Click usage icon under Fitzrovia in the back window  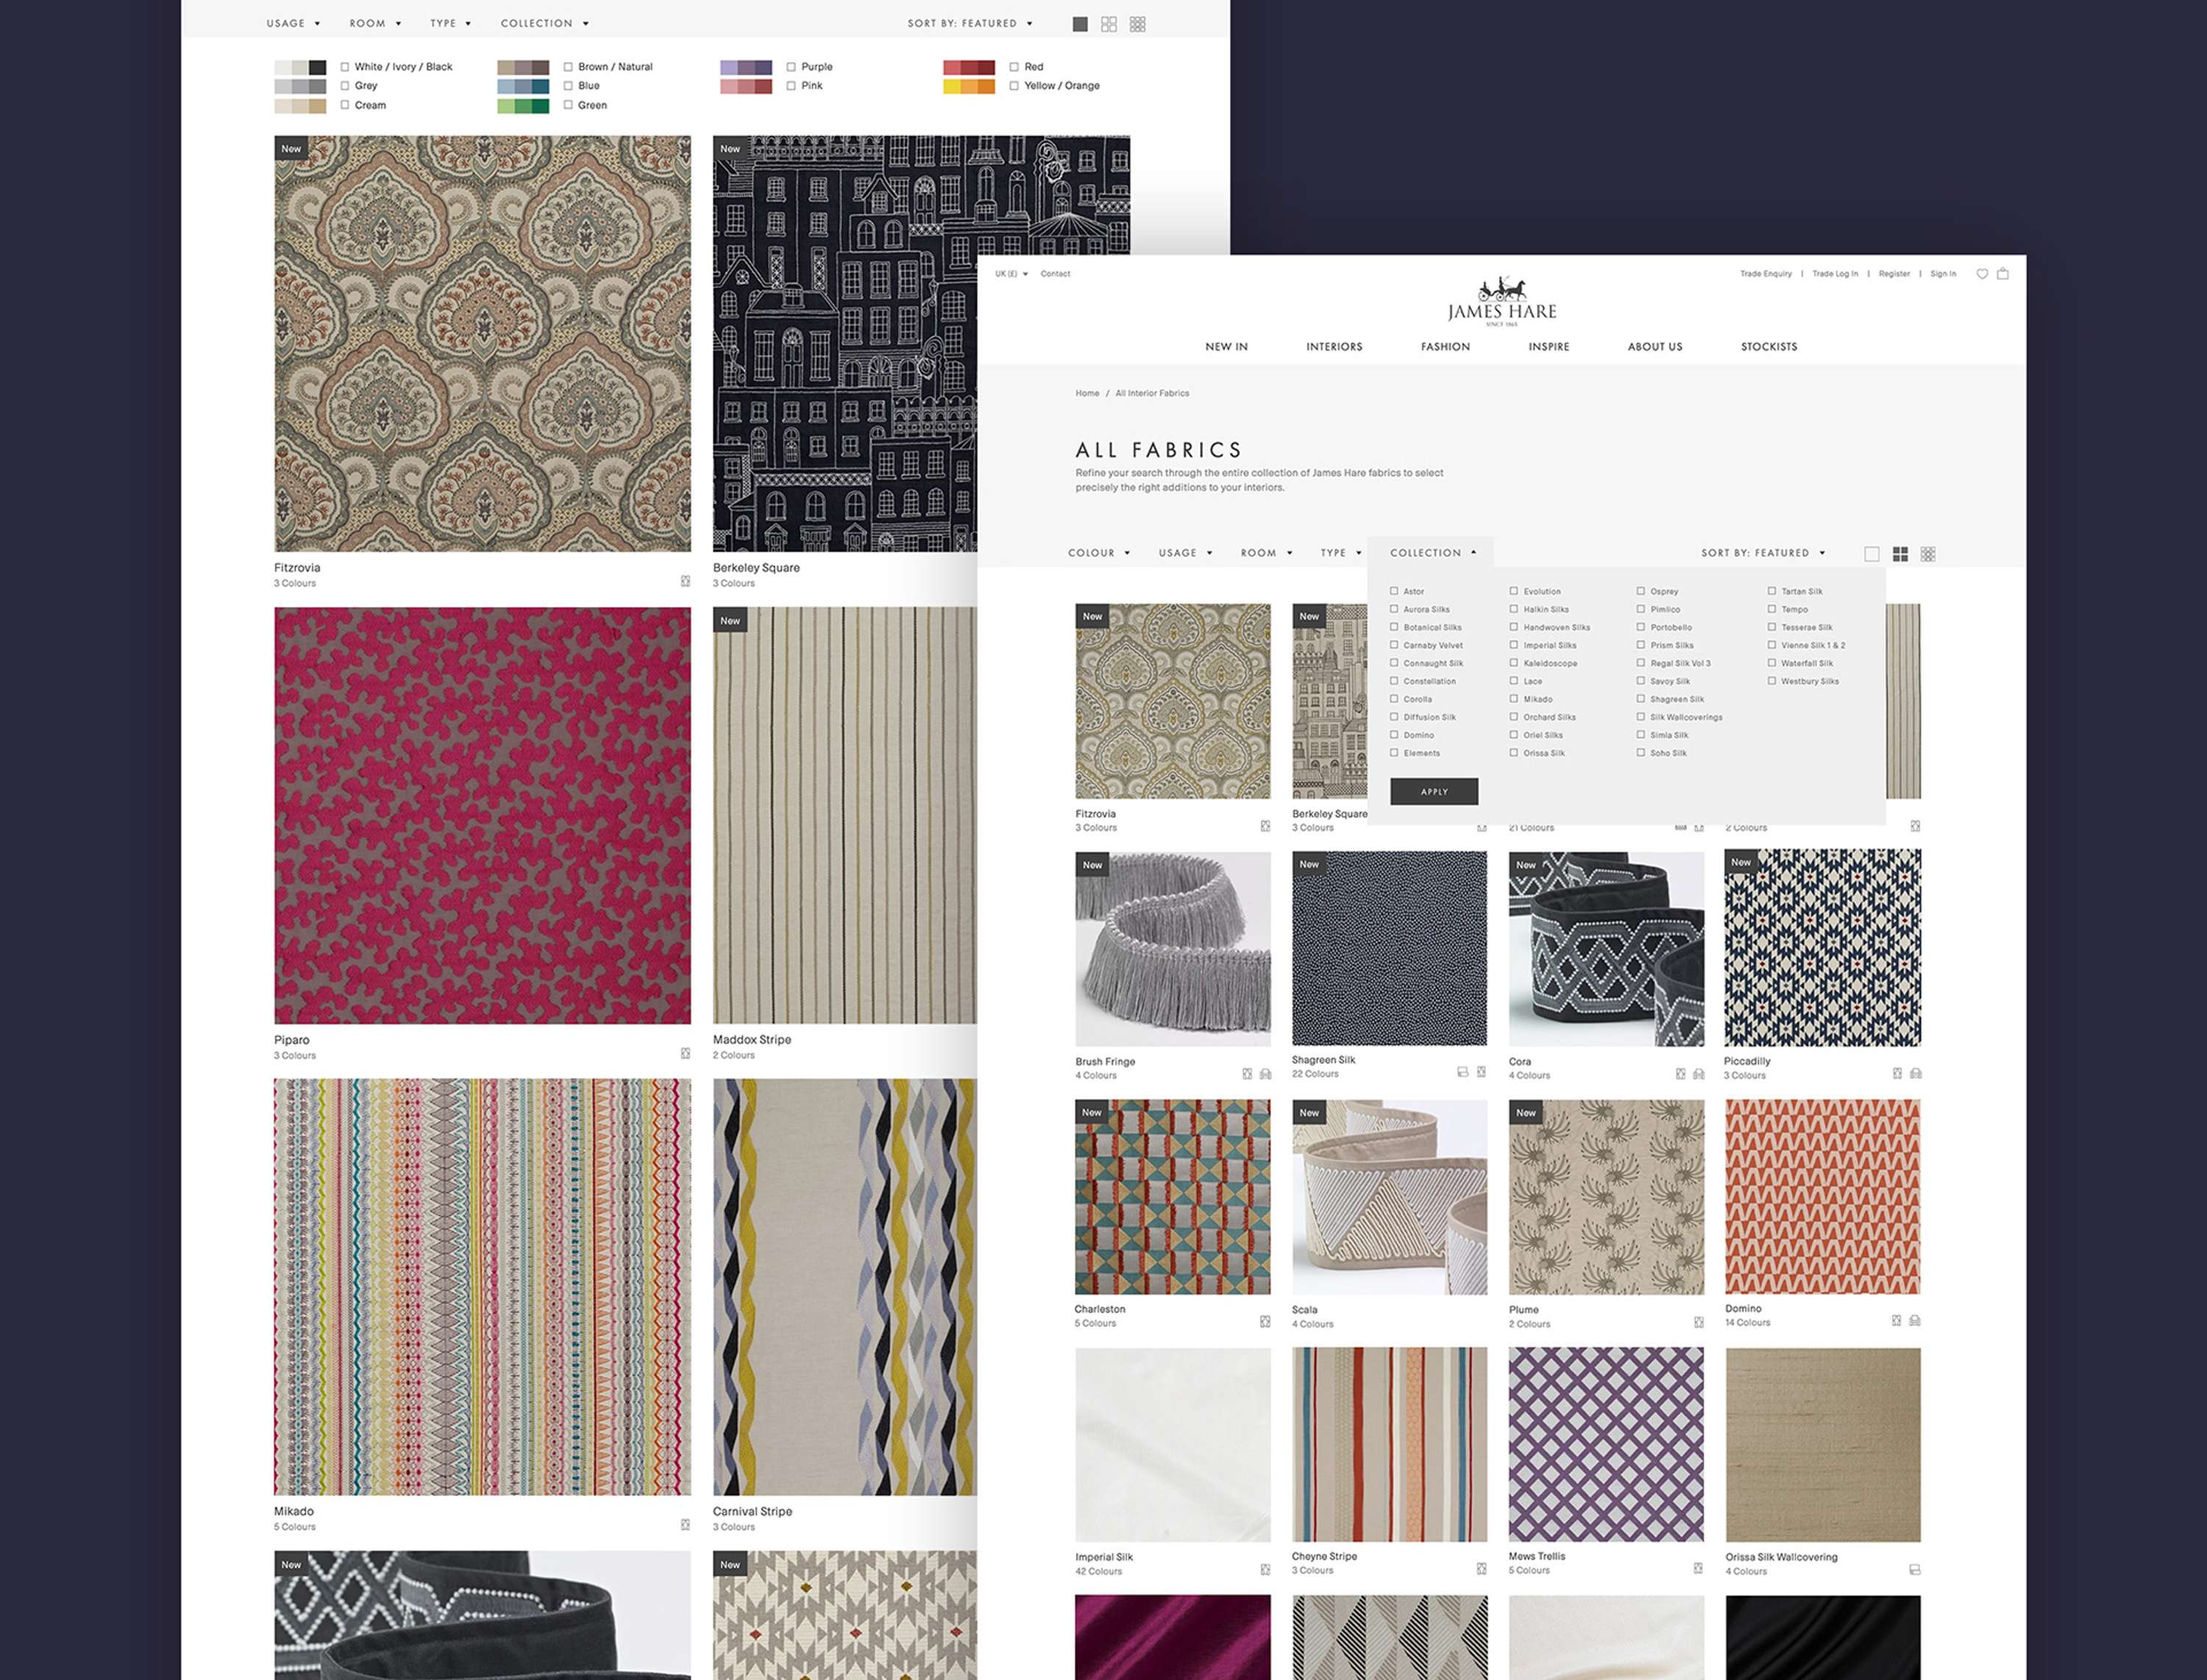pyautogui.click(x=685, y=581)
